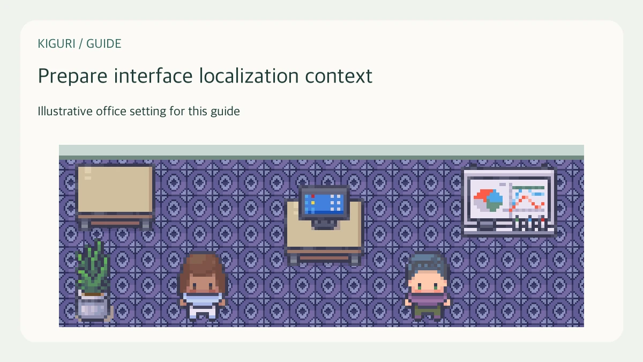643x362 pixels.
Task: Click the caption 'Illustrative office setting for this guide'
Action: (139, 112)
